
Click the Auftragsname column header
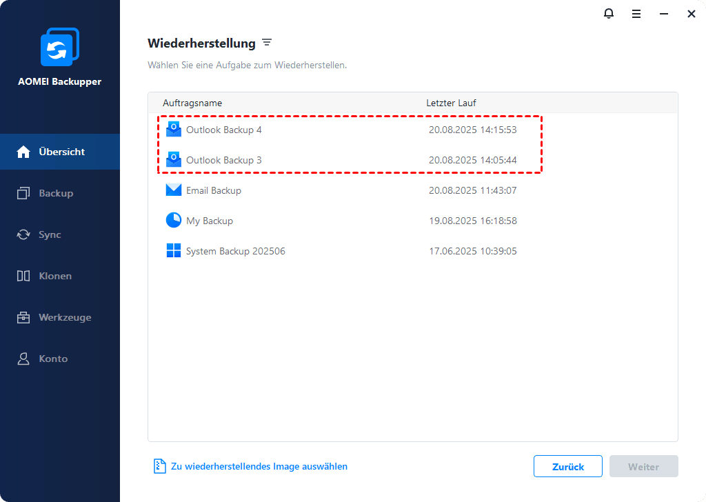(192, 103)
